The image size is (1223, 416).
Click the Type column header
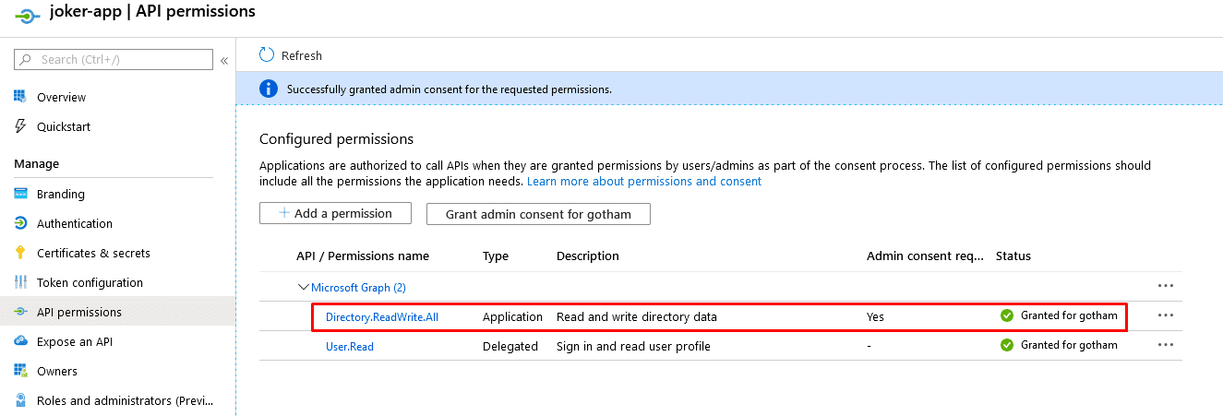(x=496, y=256)
